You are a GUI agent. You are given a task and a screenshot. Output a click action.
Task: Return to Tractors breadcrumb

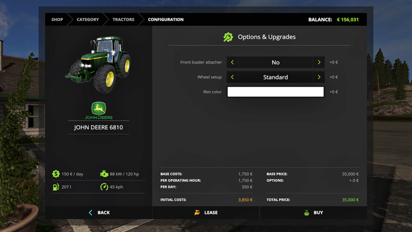(124, 20)
